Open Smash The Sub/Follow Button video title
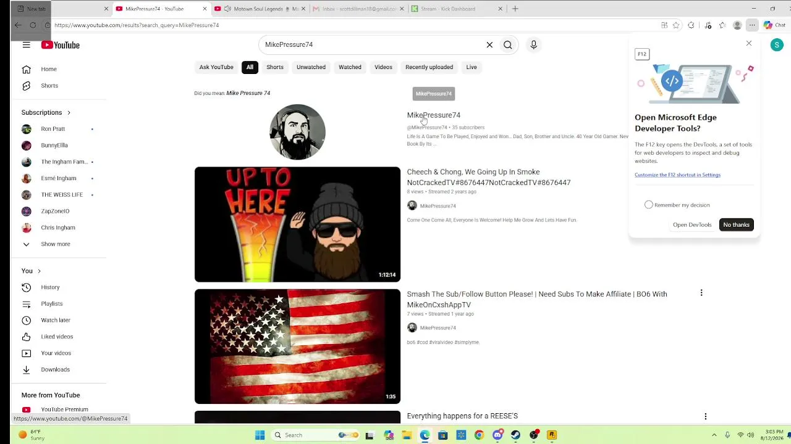This screenshot has width=791, height=444. point(536,300)
